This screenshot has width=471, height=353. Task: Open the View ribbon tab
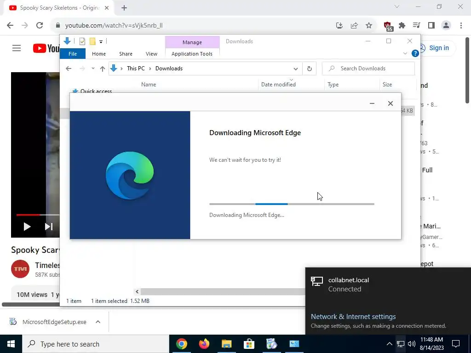151,54
